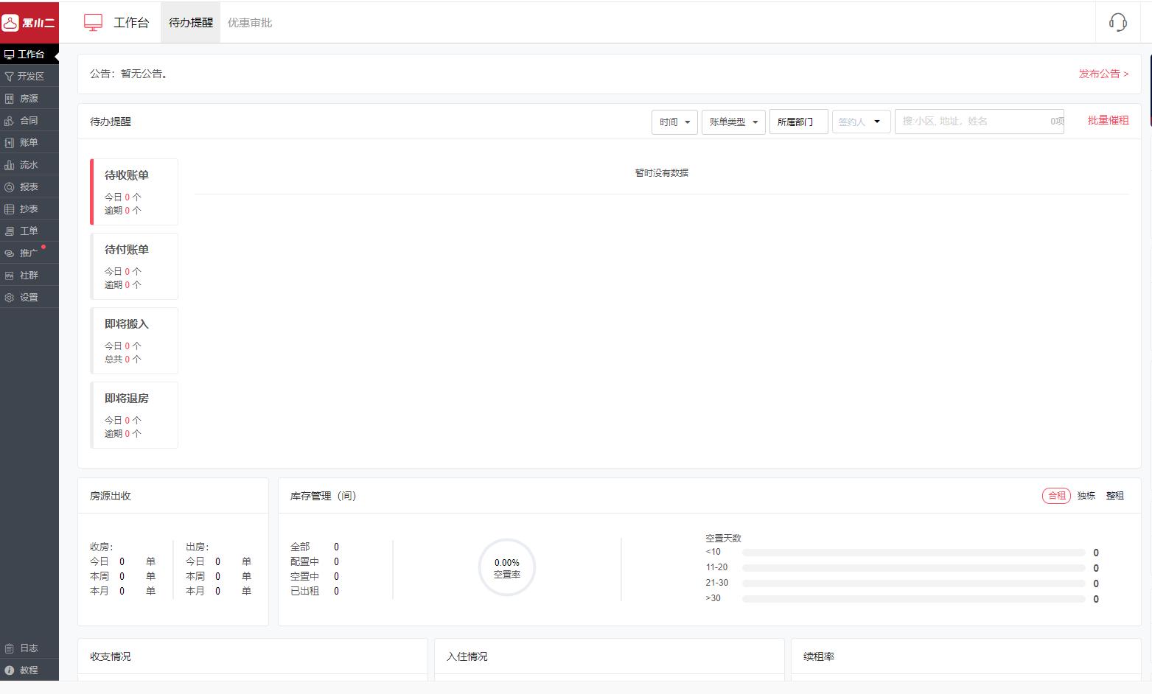Select 合同 from the sidebar
This screenshot has height=694, width=1152.
point(29,120)
